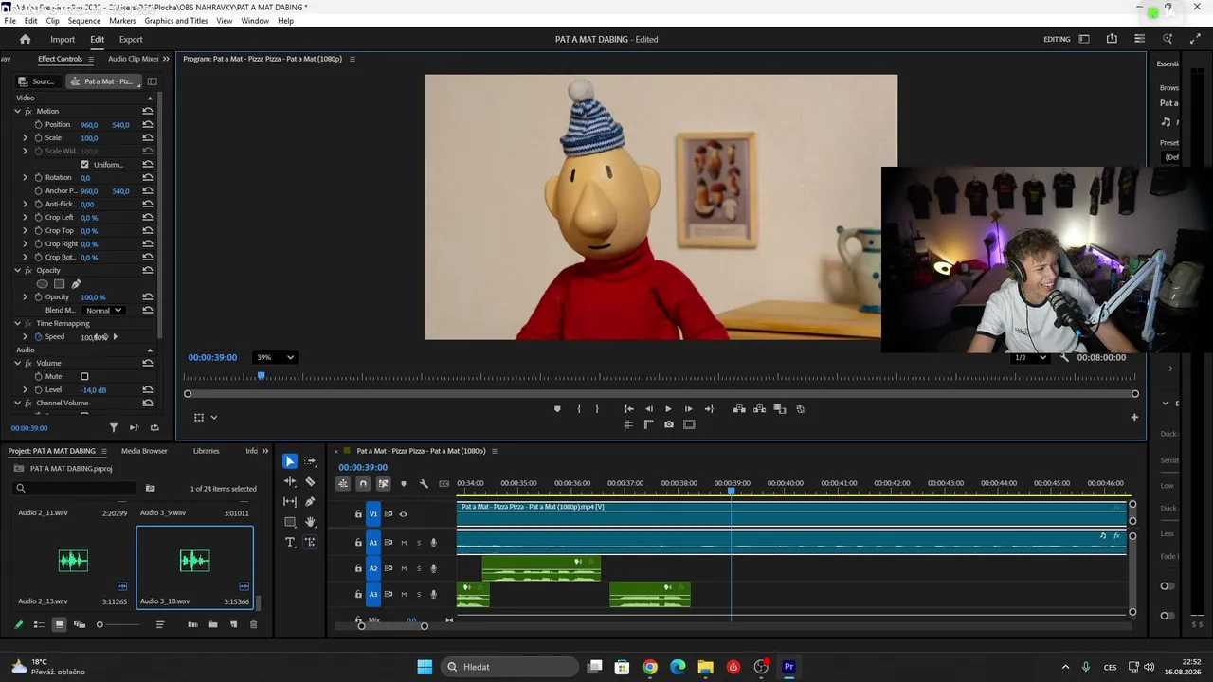Image resolution: width=1213 pixels, height=682 pixels.
Task: Click Mark In bracket in Program Monitor
Action: [x=578, y=409]
